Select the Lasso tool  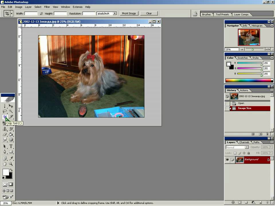5,111
